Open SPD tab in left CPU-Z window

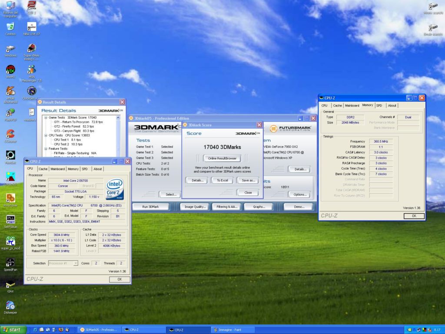coord(85,169)
